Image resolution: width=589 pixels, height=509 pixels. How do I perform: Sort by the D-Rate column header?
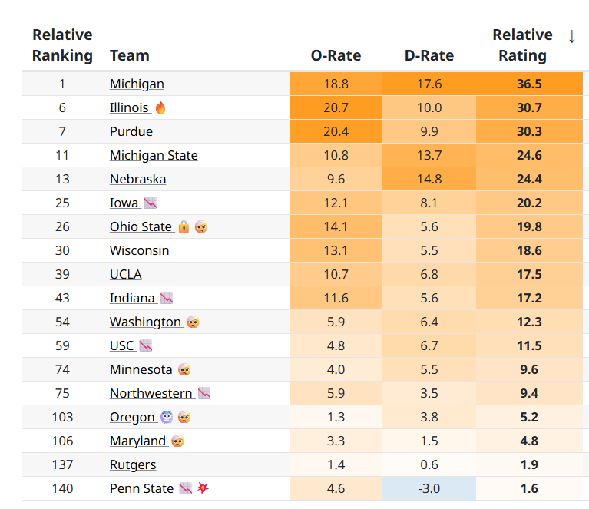click(429, 55)
